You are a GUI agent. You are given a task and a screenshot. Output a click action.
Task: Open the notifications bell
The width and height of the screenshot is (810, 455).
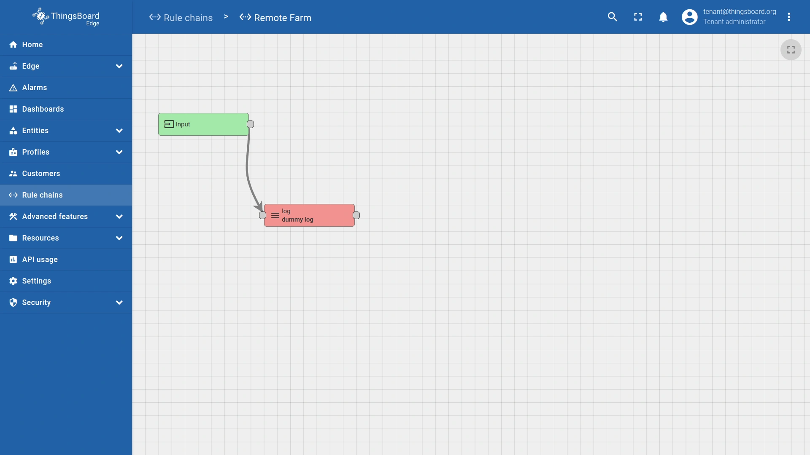point(663,17)
